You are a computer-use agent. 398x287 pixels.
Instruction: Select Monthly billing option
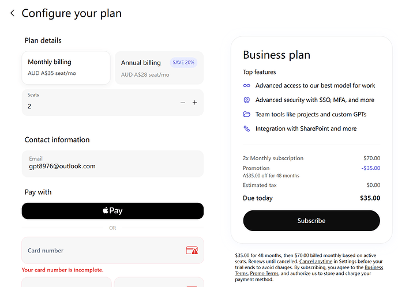tap(66, 67)
